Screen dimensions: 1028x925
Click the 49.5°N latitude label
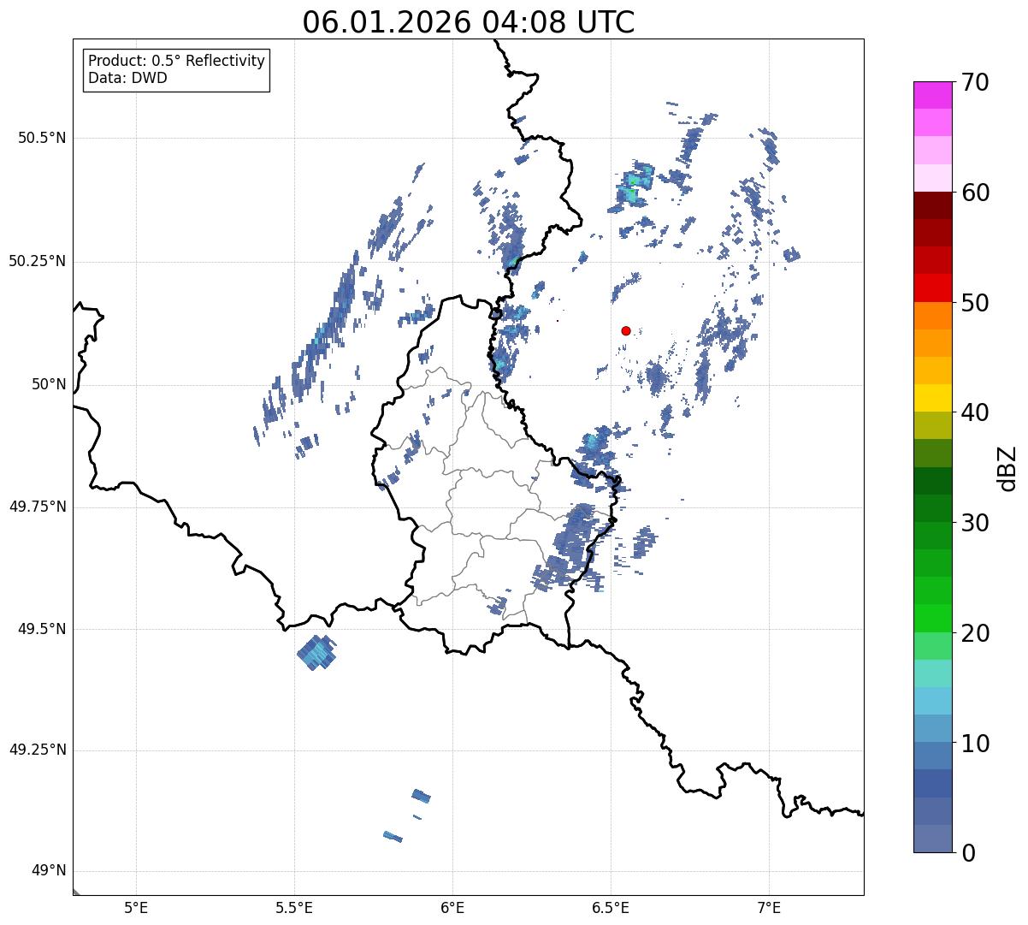40,629
